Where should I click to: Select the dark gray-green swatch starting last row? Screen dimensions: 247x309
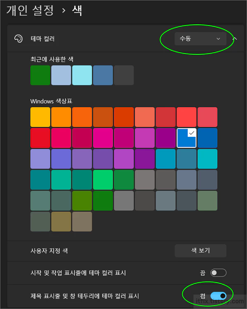[x=40, y=222]
